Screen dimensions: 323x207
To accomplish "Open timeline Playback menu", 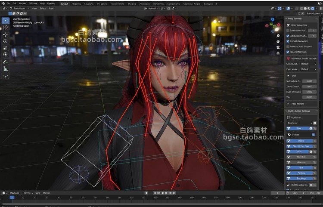I will [16, 193].
